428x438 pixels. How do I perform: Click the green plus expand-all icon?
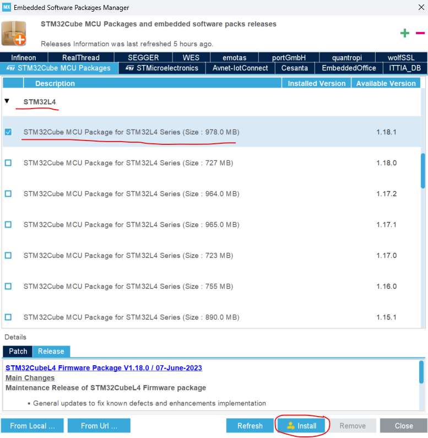(404, 33)
